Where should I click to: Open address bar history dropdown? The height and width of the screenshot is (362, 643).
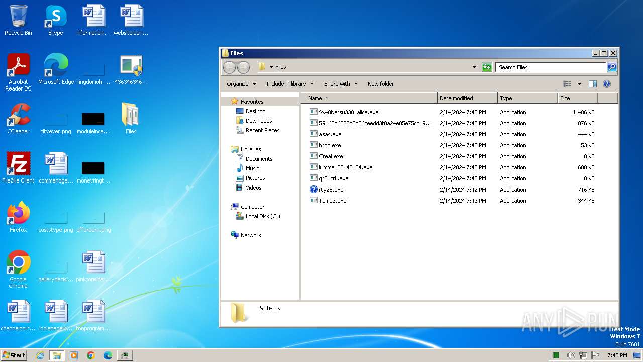(474, 67)
